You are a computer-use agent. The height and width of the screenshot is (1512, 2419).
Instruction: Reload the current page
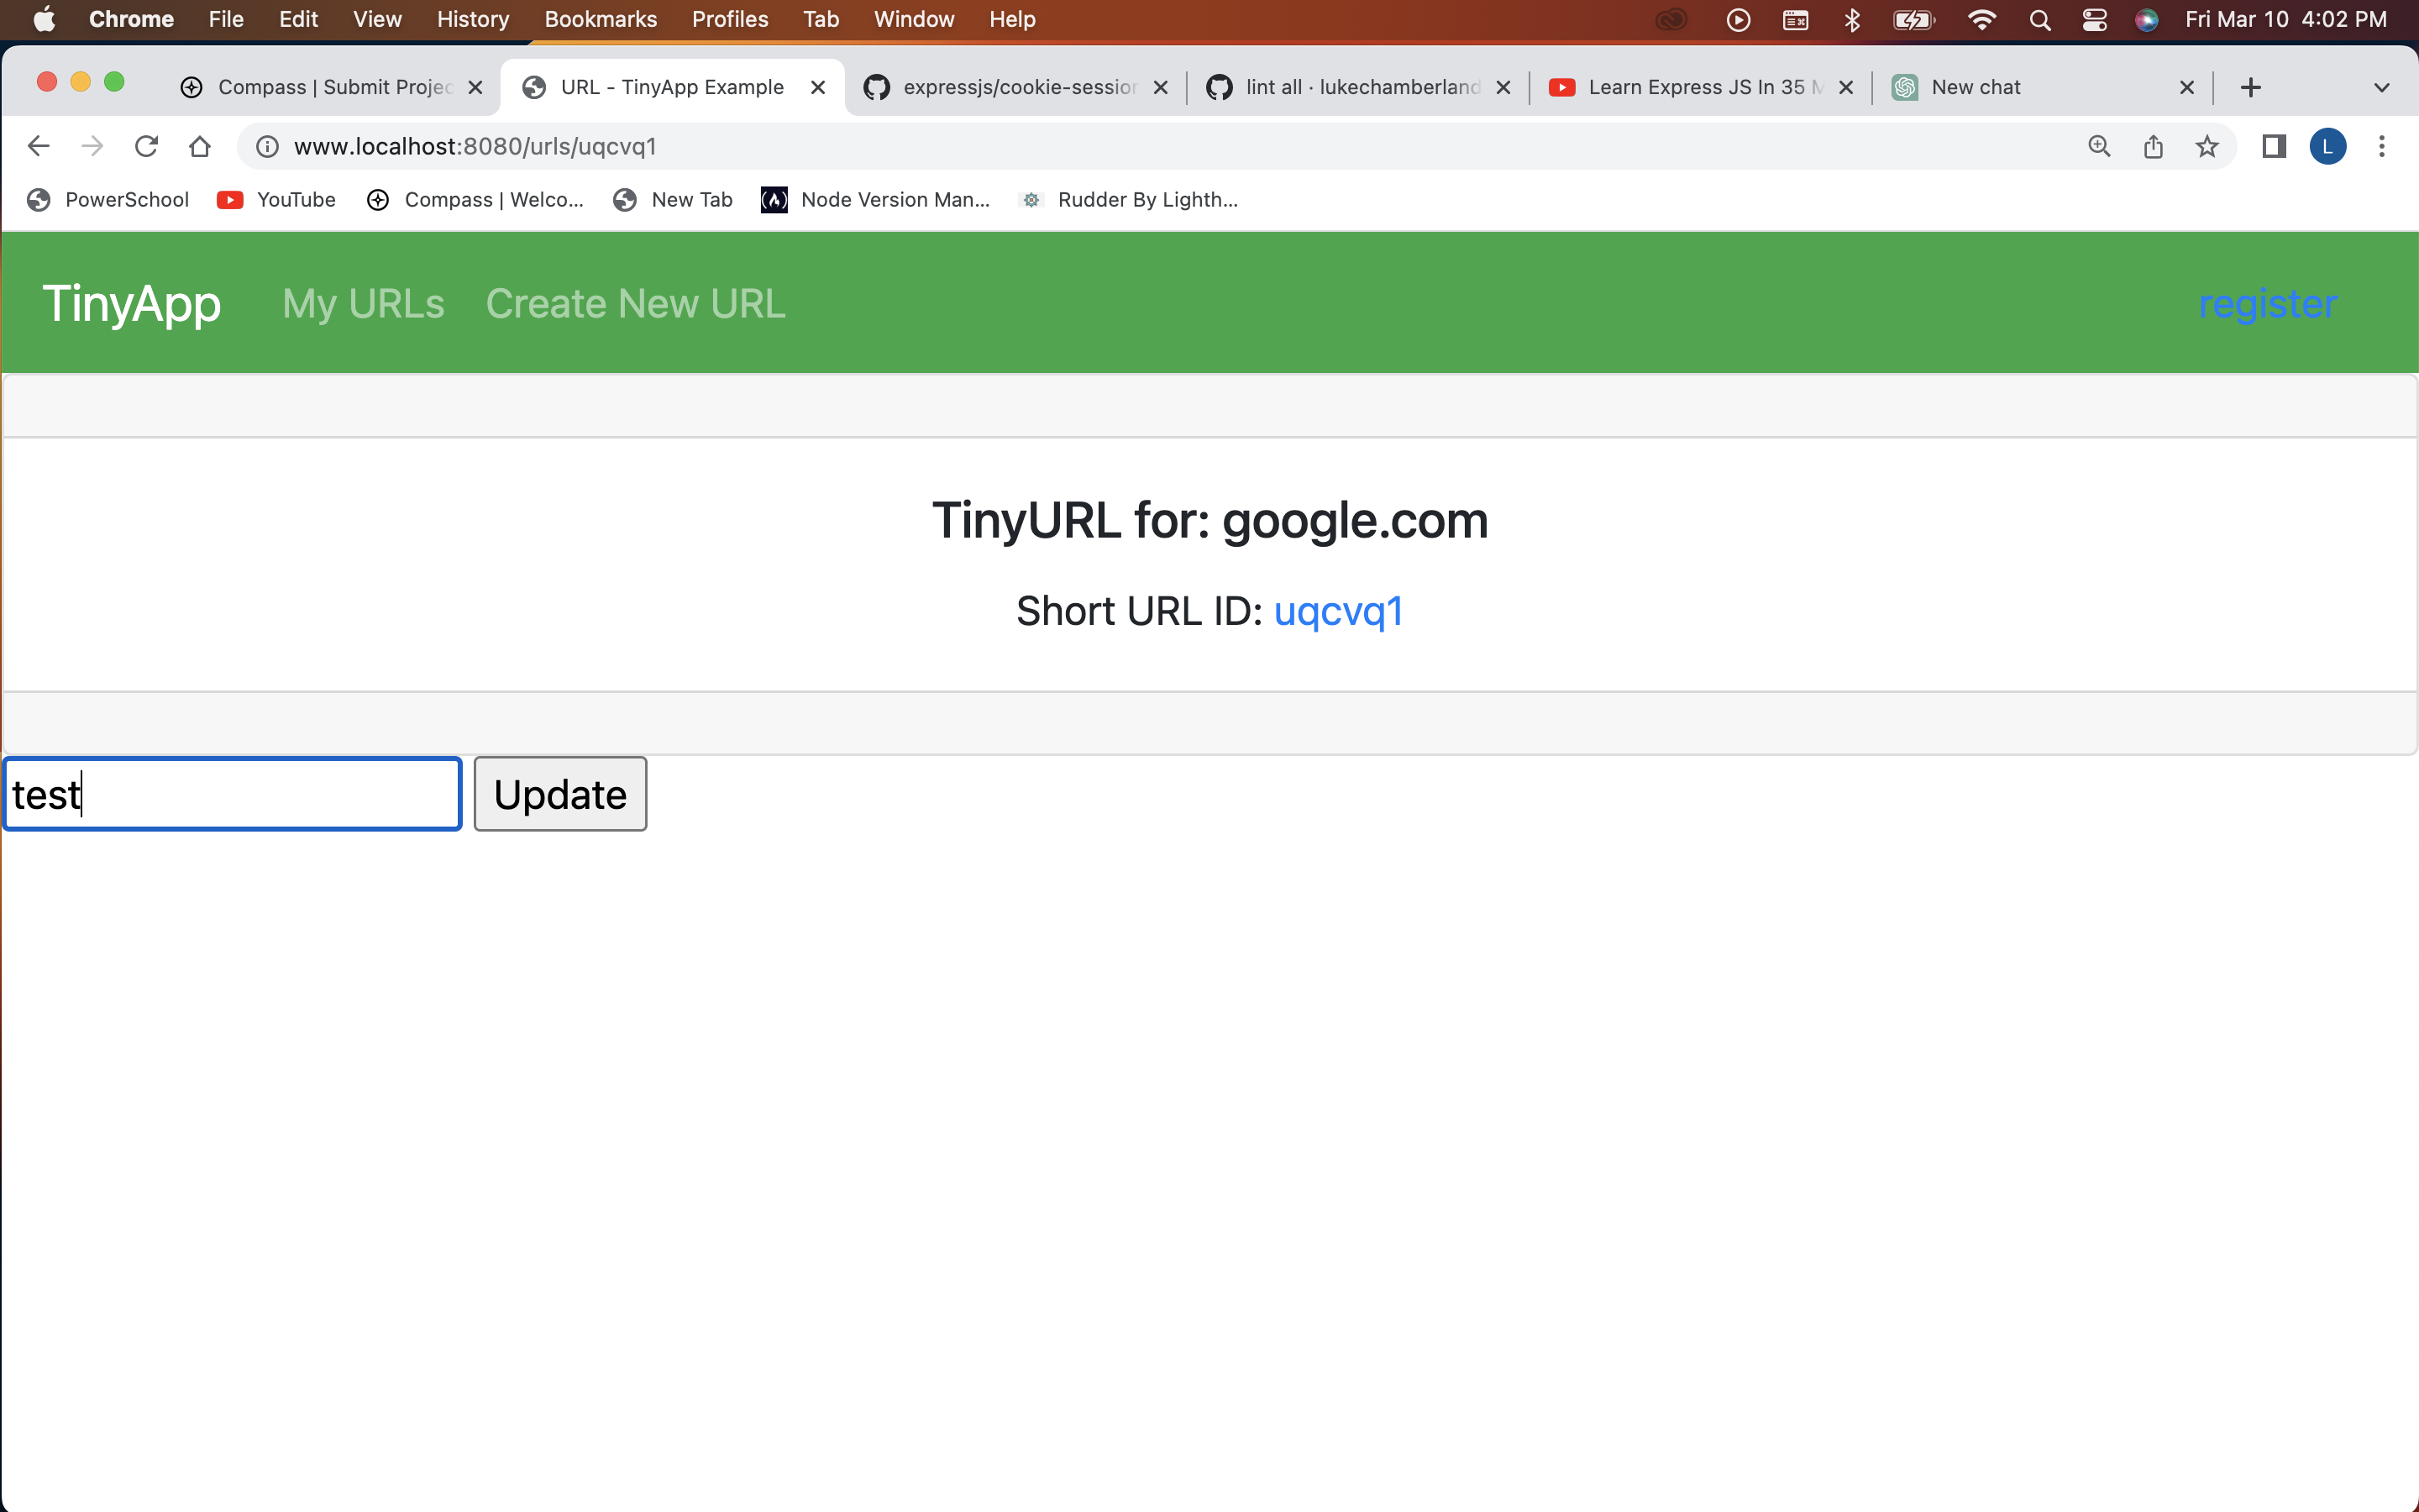tap(146, 146)
